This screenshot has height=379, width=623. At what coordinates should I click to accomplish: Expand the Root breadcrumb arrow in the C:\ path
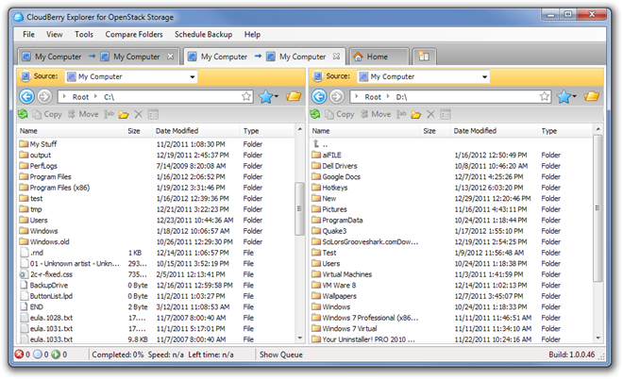coord(95,96)
